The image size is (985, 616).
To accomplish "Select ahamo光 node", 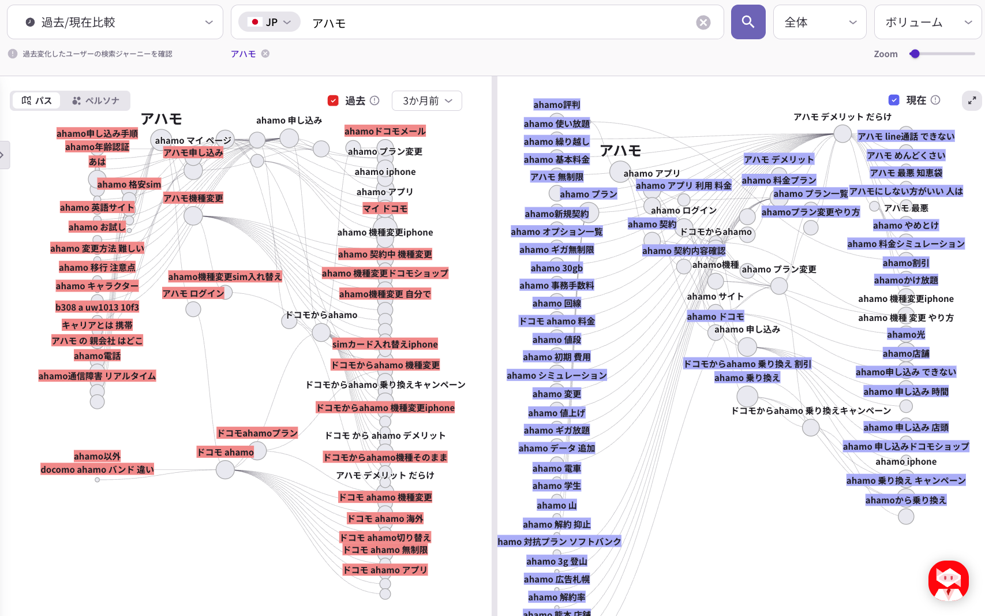I will (905, 334).
